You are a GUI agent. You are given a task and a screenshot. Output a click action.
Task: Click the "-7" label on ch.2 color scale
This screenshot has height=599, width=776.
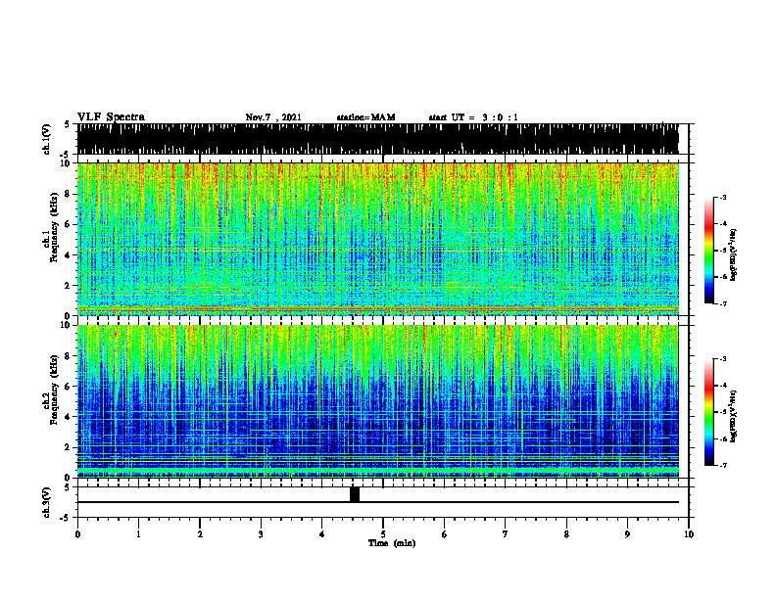723,465
